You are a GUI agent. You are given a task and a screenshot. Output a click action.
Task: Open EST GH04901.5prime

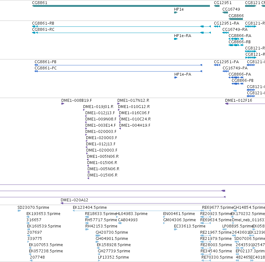tap(97, 242)
